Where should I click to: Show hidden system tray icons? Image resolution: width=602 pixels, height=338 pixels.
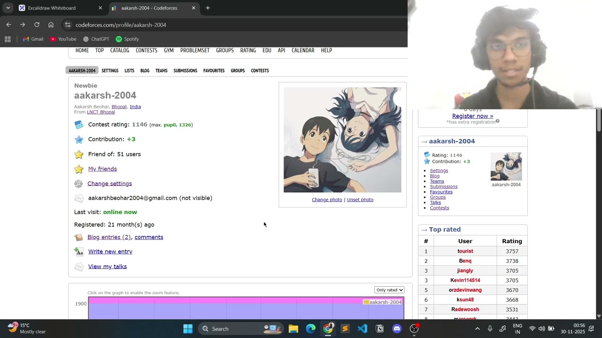point(477,329)
